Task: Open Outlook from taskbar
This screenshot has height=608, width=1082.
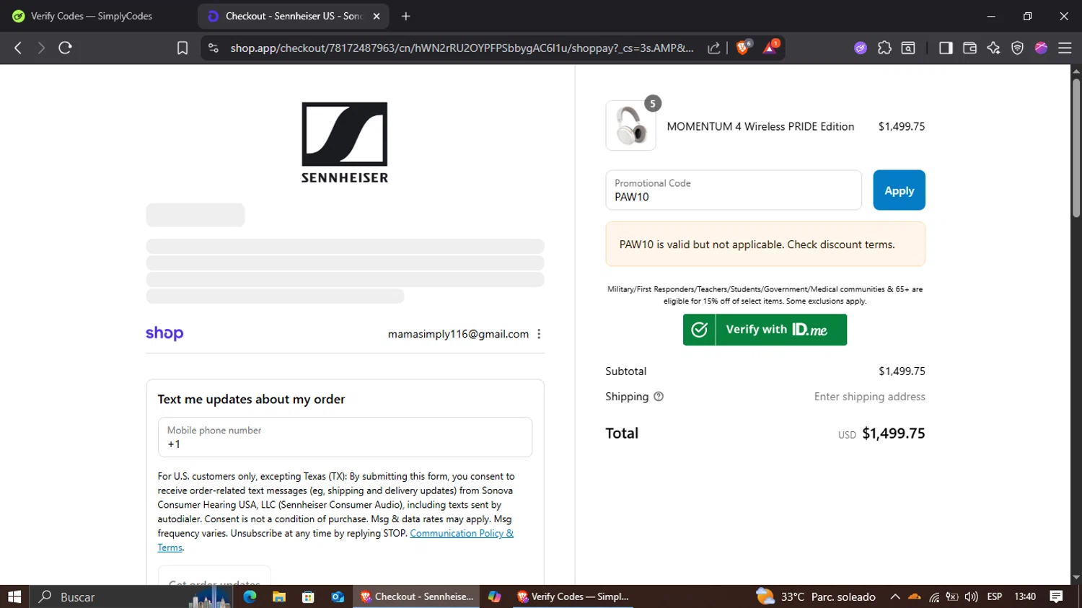Action: point(338,596)
